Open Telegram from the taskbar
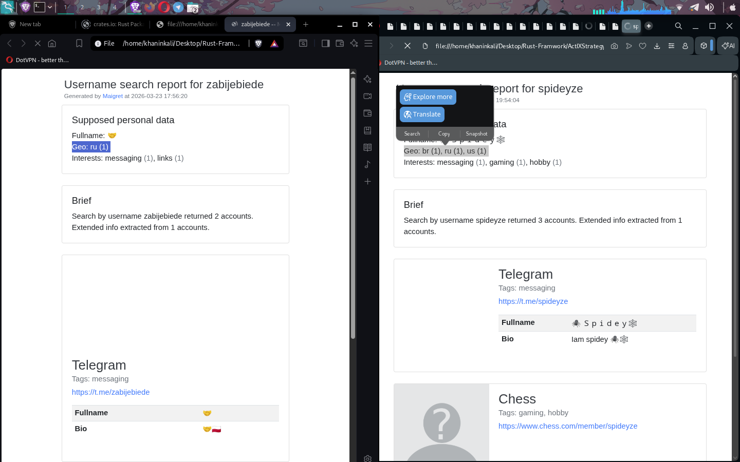This screenshot has width=740, height=462. [178, 7]
